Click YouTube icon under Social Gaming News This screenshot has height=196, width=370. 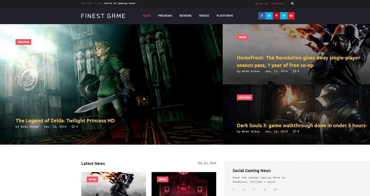[275, 190]
